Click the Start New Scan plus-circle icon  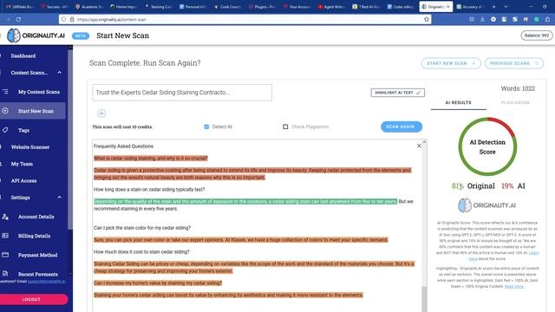pos(5,111)
